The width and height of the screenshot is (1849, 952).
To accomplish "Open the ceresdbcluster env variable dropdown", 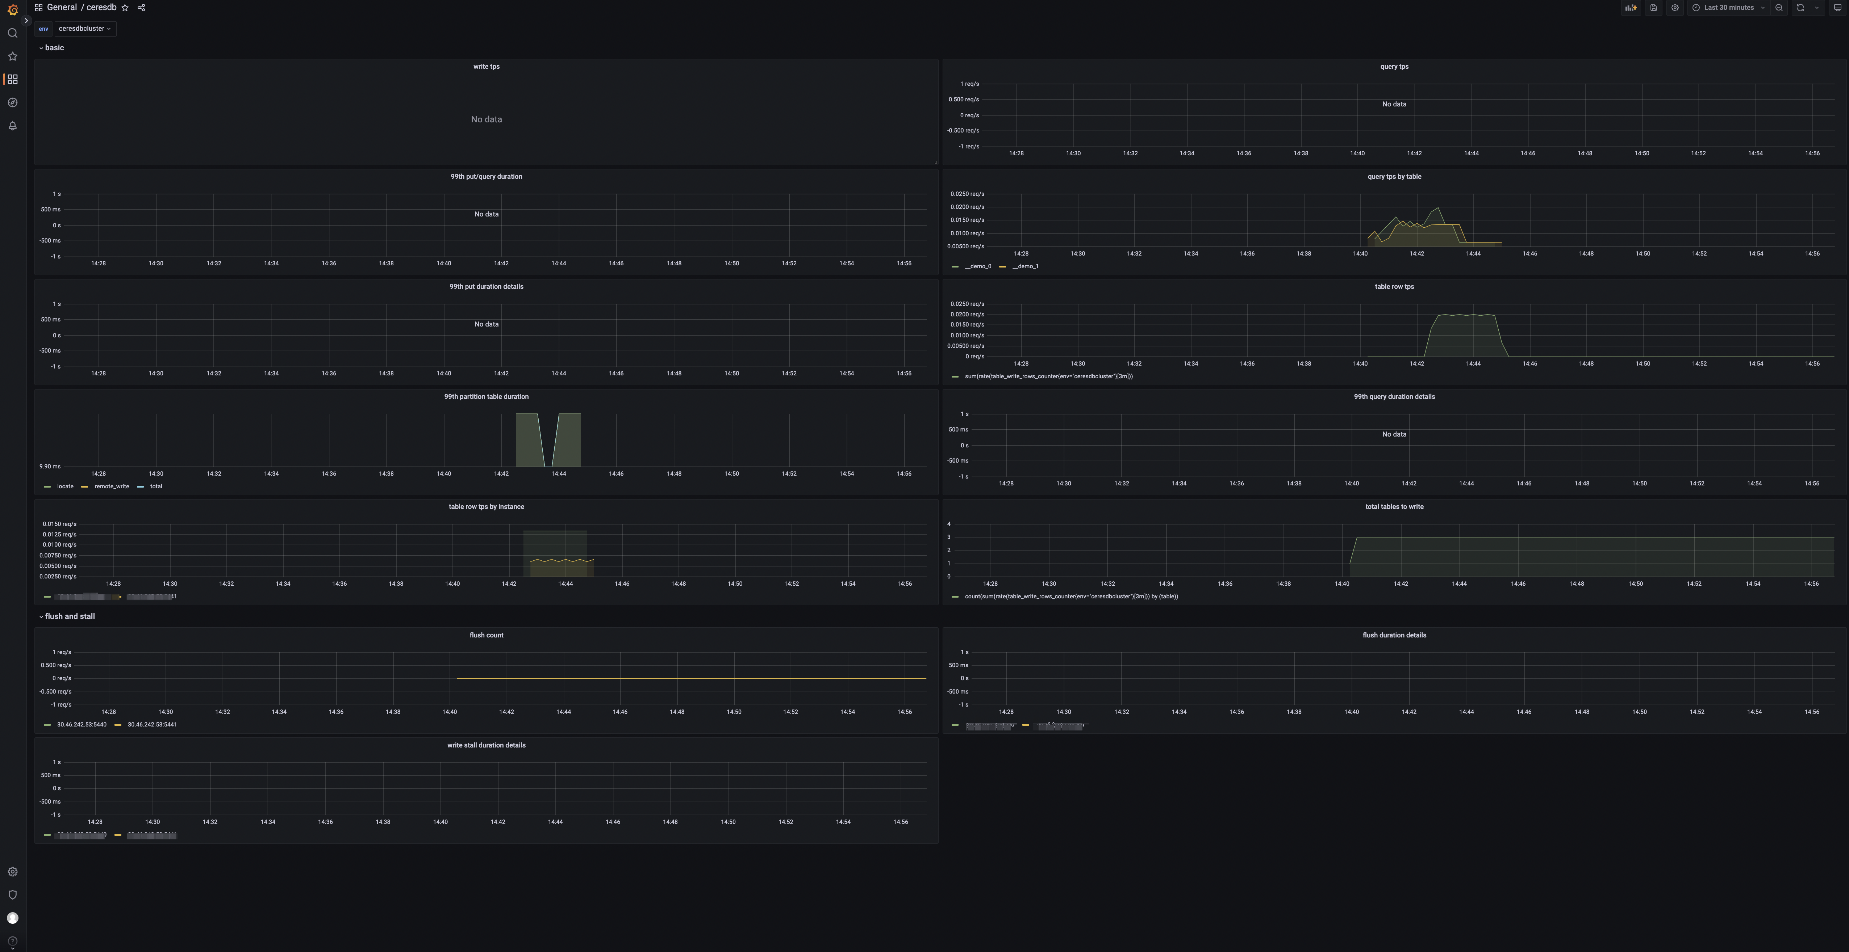I will 85,29.
